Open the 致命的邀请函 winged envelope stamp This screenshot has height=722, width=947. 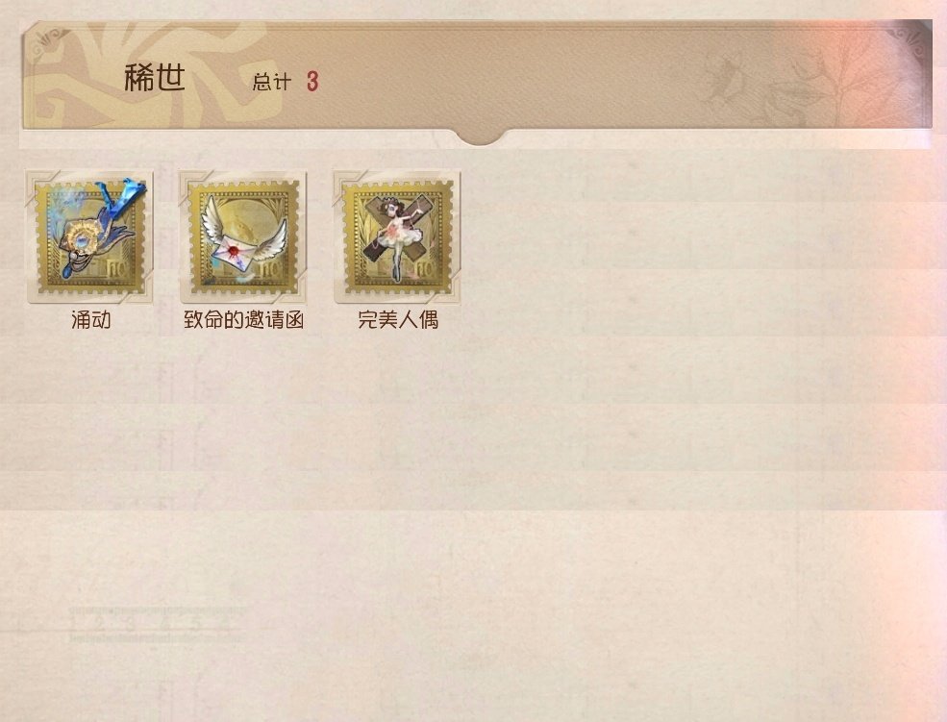coord(243,237)
